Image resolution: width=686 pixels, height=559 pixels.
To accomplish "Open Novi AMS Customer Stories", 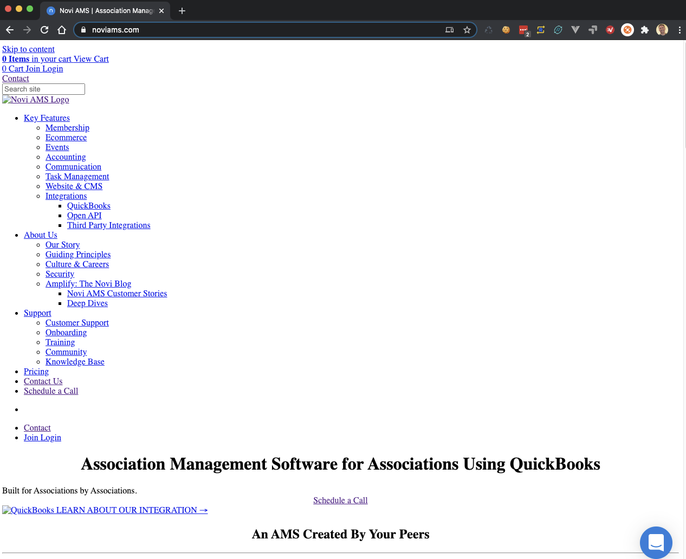I will point(117,294).
